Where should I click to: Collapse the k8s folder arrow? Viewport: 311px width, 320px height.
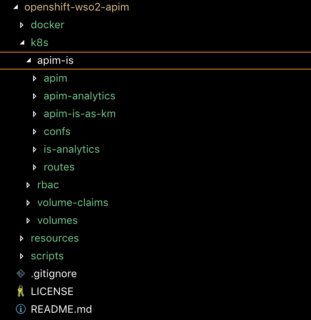point(22,42)
